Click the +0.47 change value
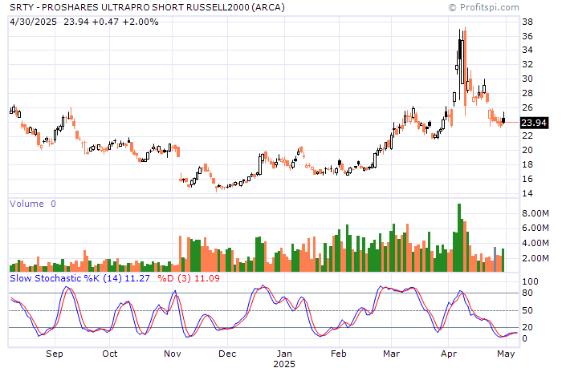Image resolution: width=562 pixels, height=372 pixels. [x=105, y=22]
